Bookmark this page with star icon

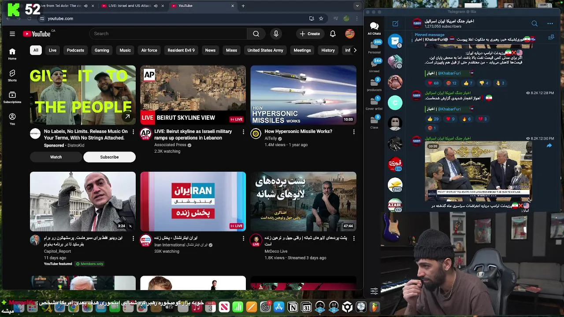click(321, 18)
